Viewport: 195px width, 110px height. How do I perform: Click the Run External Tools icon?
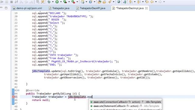73,2
